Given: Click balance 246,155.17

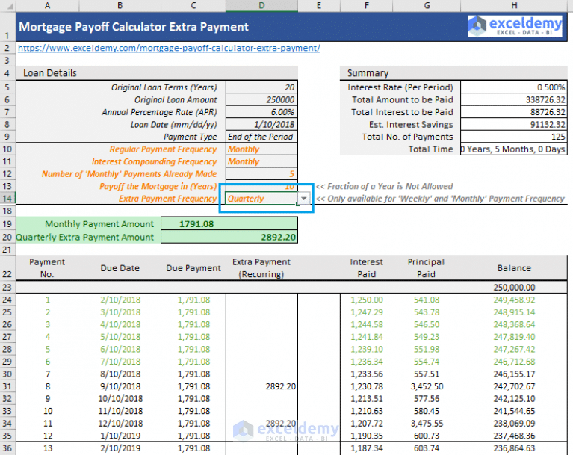Looking at the screenshot, I should pyautogui.click(x=514, y=374).
